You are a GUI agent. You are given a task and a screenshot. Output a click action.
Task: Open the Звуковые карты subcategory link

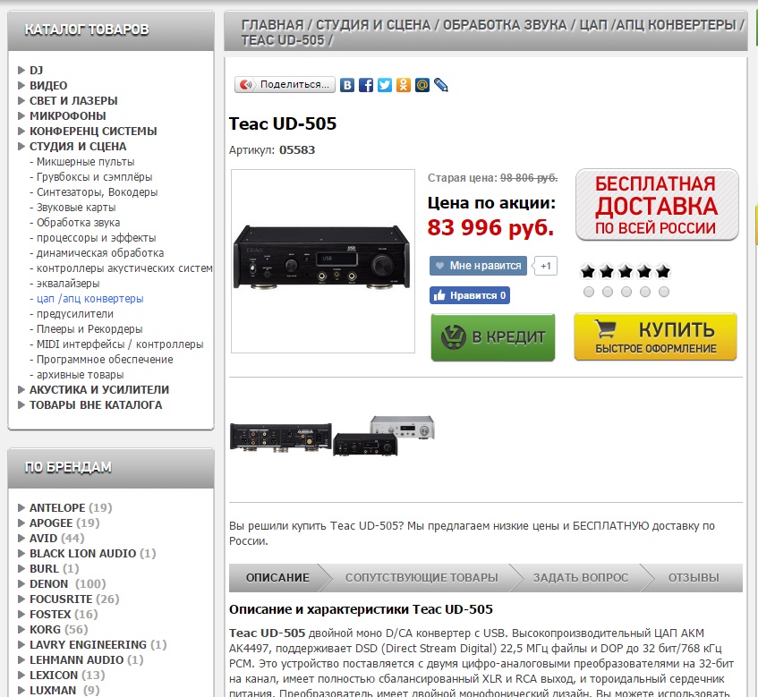[76, 208]
